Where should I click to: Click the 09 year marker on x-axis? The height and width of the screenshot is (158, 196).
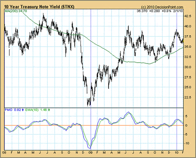(x=90, y=152)
